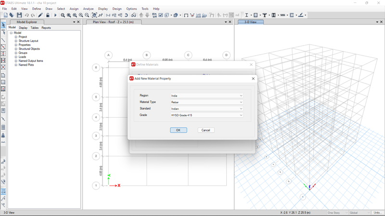Select Named Plots tree entry
The width and height of the screenshot is (385, 216).
coord(26,65)
